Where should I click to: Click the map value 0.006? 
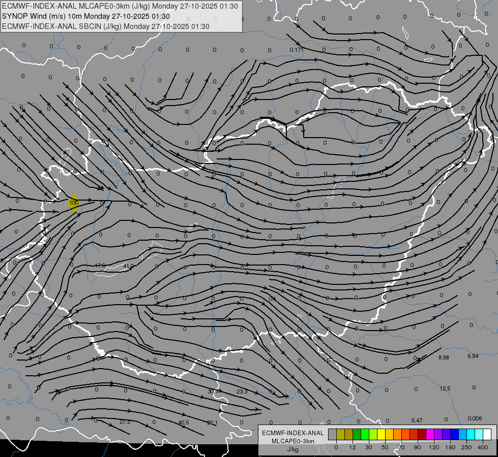[475, 418]
